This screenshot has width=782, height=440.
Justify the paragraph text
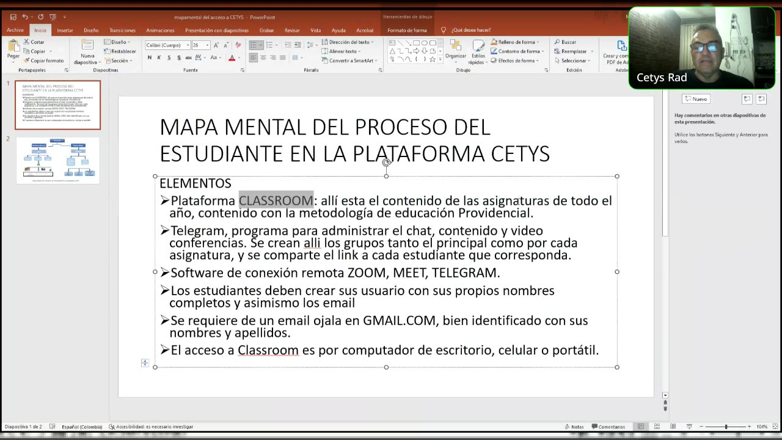point(283,57)
